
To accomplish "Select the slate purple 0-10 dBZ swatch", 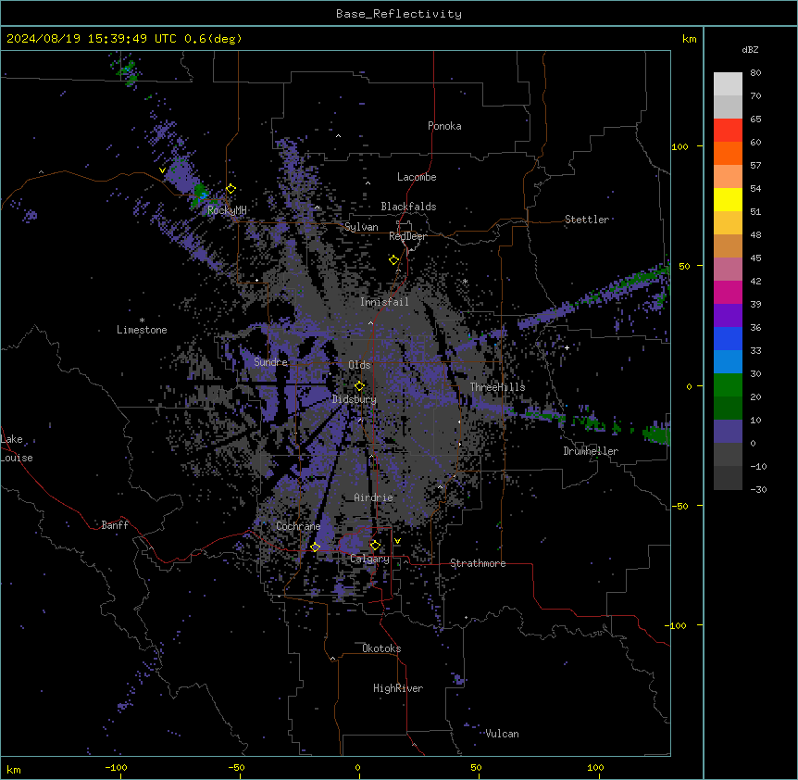I will click(x=728, y=432).
